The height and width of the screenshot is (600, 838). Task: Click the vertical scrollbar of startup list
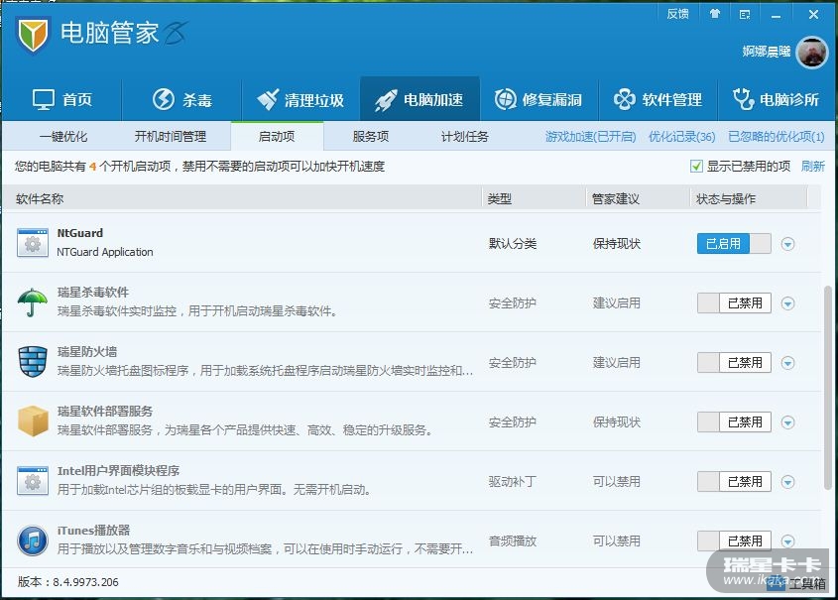828,388
